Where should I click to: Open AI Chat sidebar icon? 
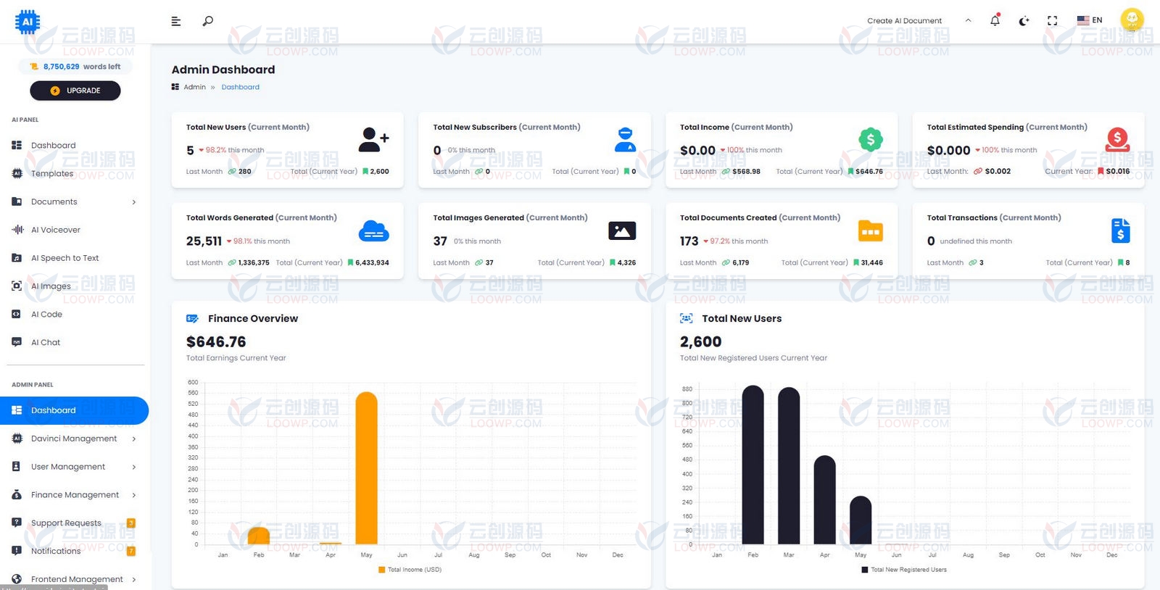pyautogui.click(x=17, y=342)
